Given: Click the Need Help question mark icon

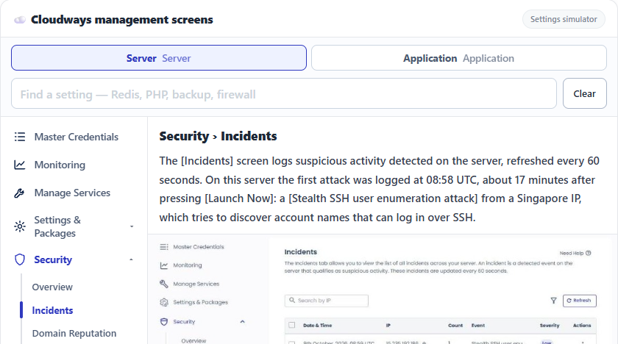Looking at the screenshot, I should 589,253.
